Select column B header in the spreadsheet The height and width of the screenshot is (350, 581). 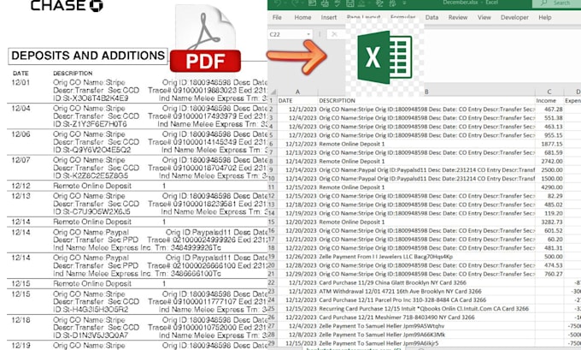coord(426,92)
